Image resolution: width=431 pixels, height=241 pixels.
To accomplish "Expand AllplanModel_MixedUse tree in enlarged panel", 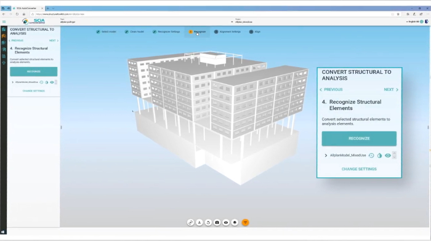I will click(326, 156).
